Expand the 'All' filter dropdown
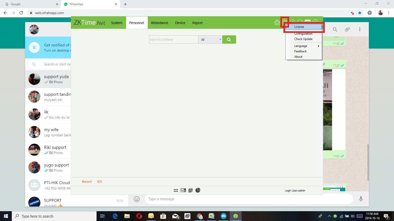 click(211, 40)
